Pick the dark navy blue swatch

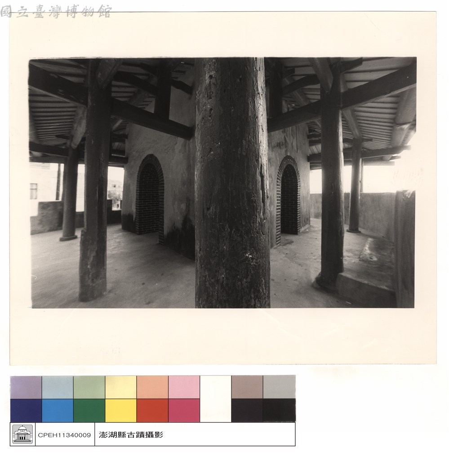26,411
